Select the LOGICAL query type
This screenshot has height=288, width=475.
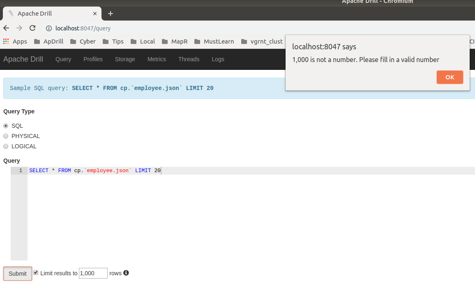(6, 146)
